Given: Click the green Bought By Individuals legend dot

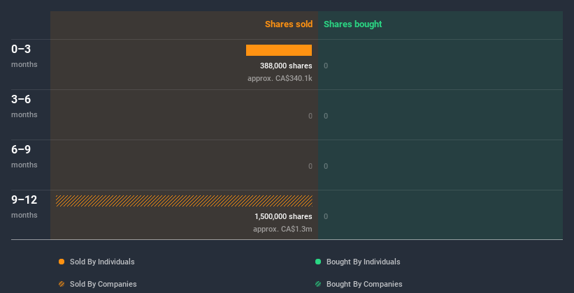Looking at the screenshot, I should (318, 262).
